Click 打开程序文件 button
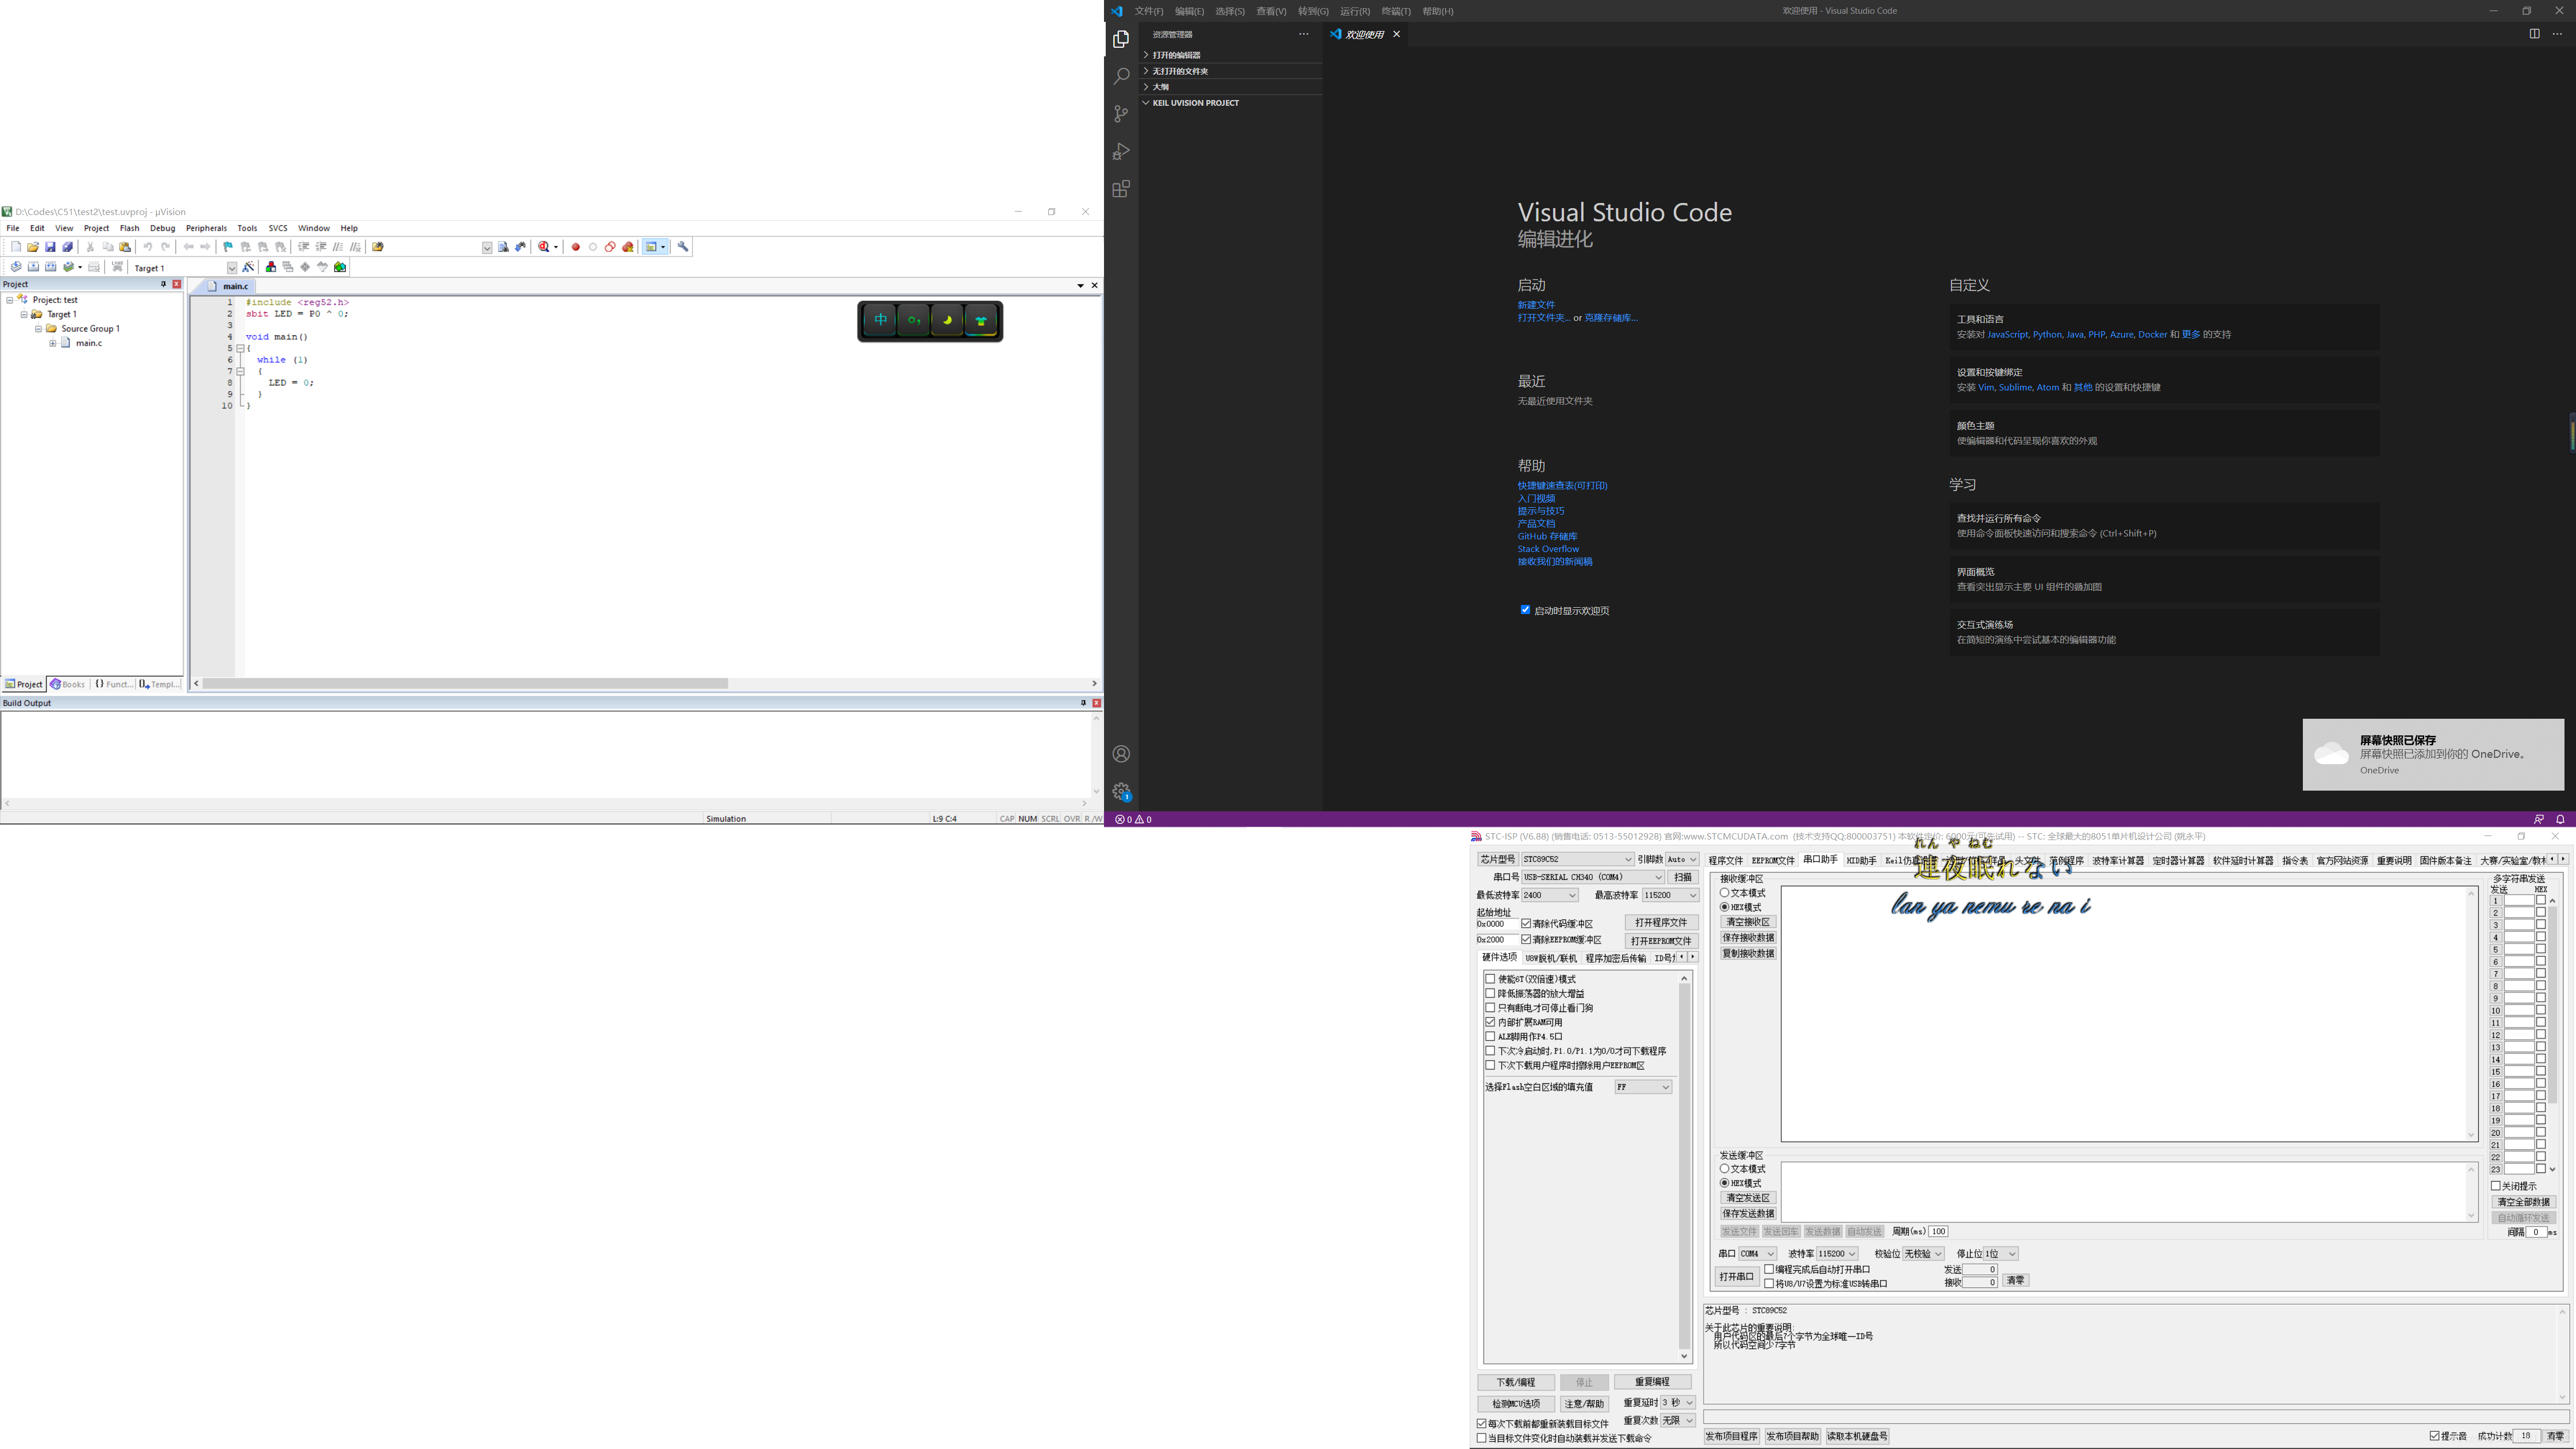Screen dimensions: 2576x1449 1661,923
